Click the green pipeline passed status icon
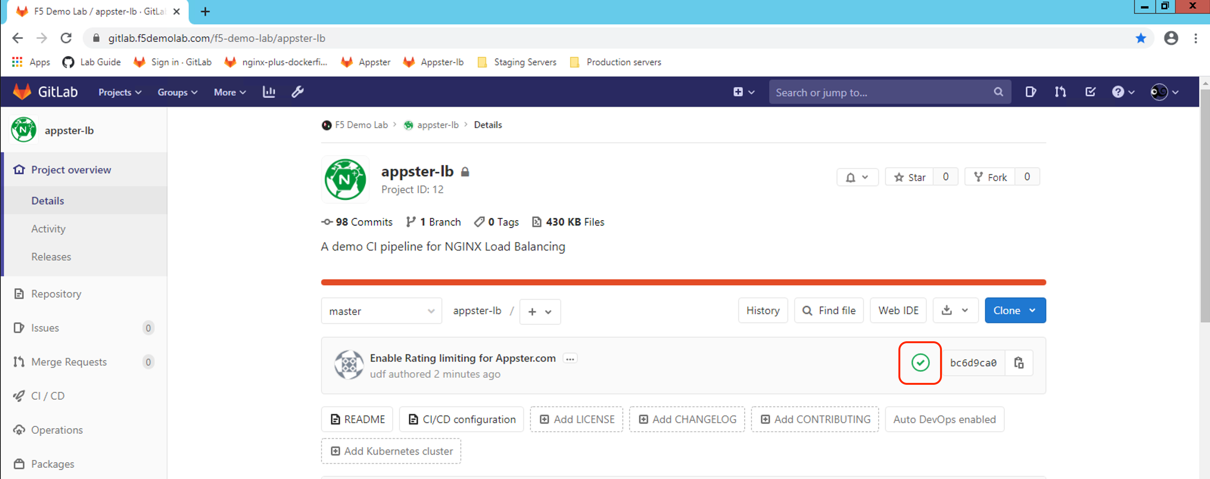The width and height of the screenshot is (1210, 479). tap(920, 362)
